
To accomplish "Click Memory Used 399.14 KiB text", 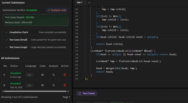I will coord(18,23).
